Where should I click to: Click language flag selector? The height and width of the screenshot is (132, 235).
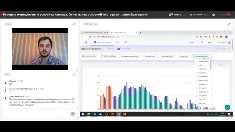(x=210, y=42)
